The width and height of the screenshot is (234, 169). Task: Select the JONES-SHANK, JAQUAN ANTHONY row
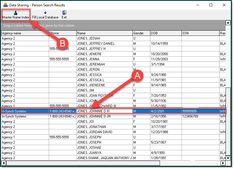[x=104, y=158]
